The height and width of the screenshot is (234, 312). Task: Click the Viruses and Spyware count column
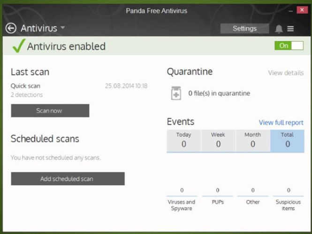pyautogui.click(x=182, y=200)
